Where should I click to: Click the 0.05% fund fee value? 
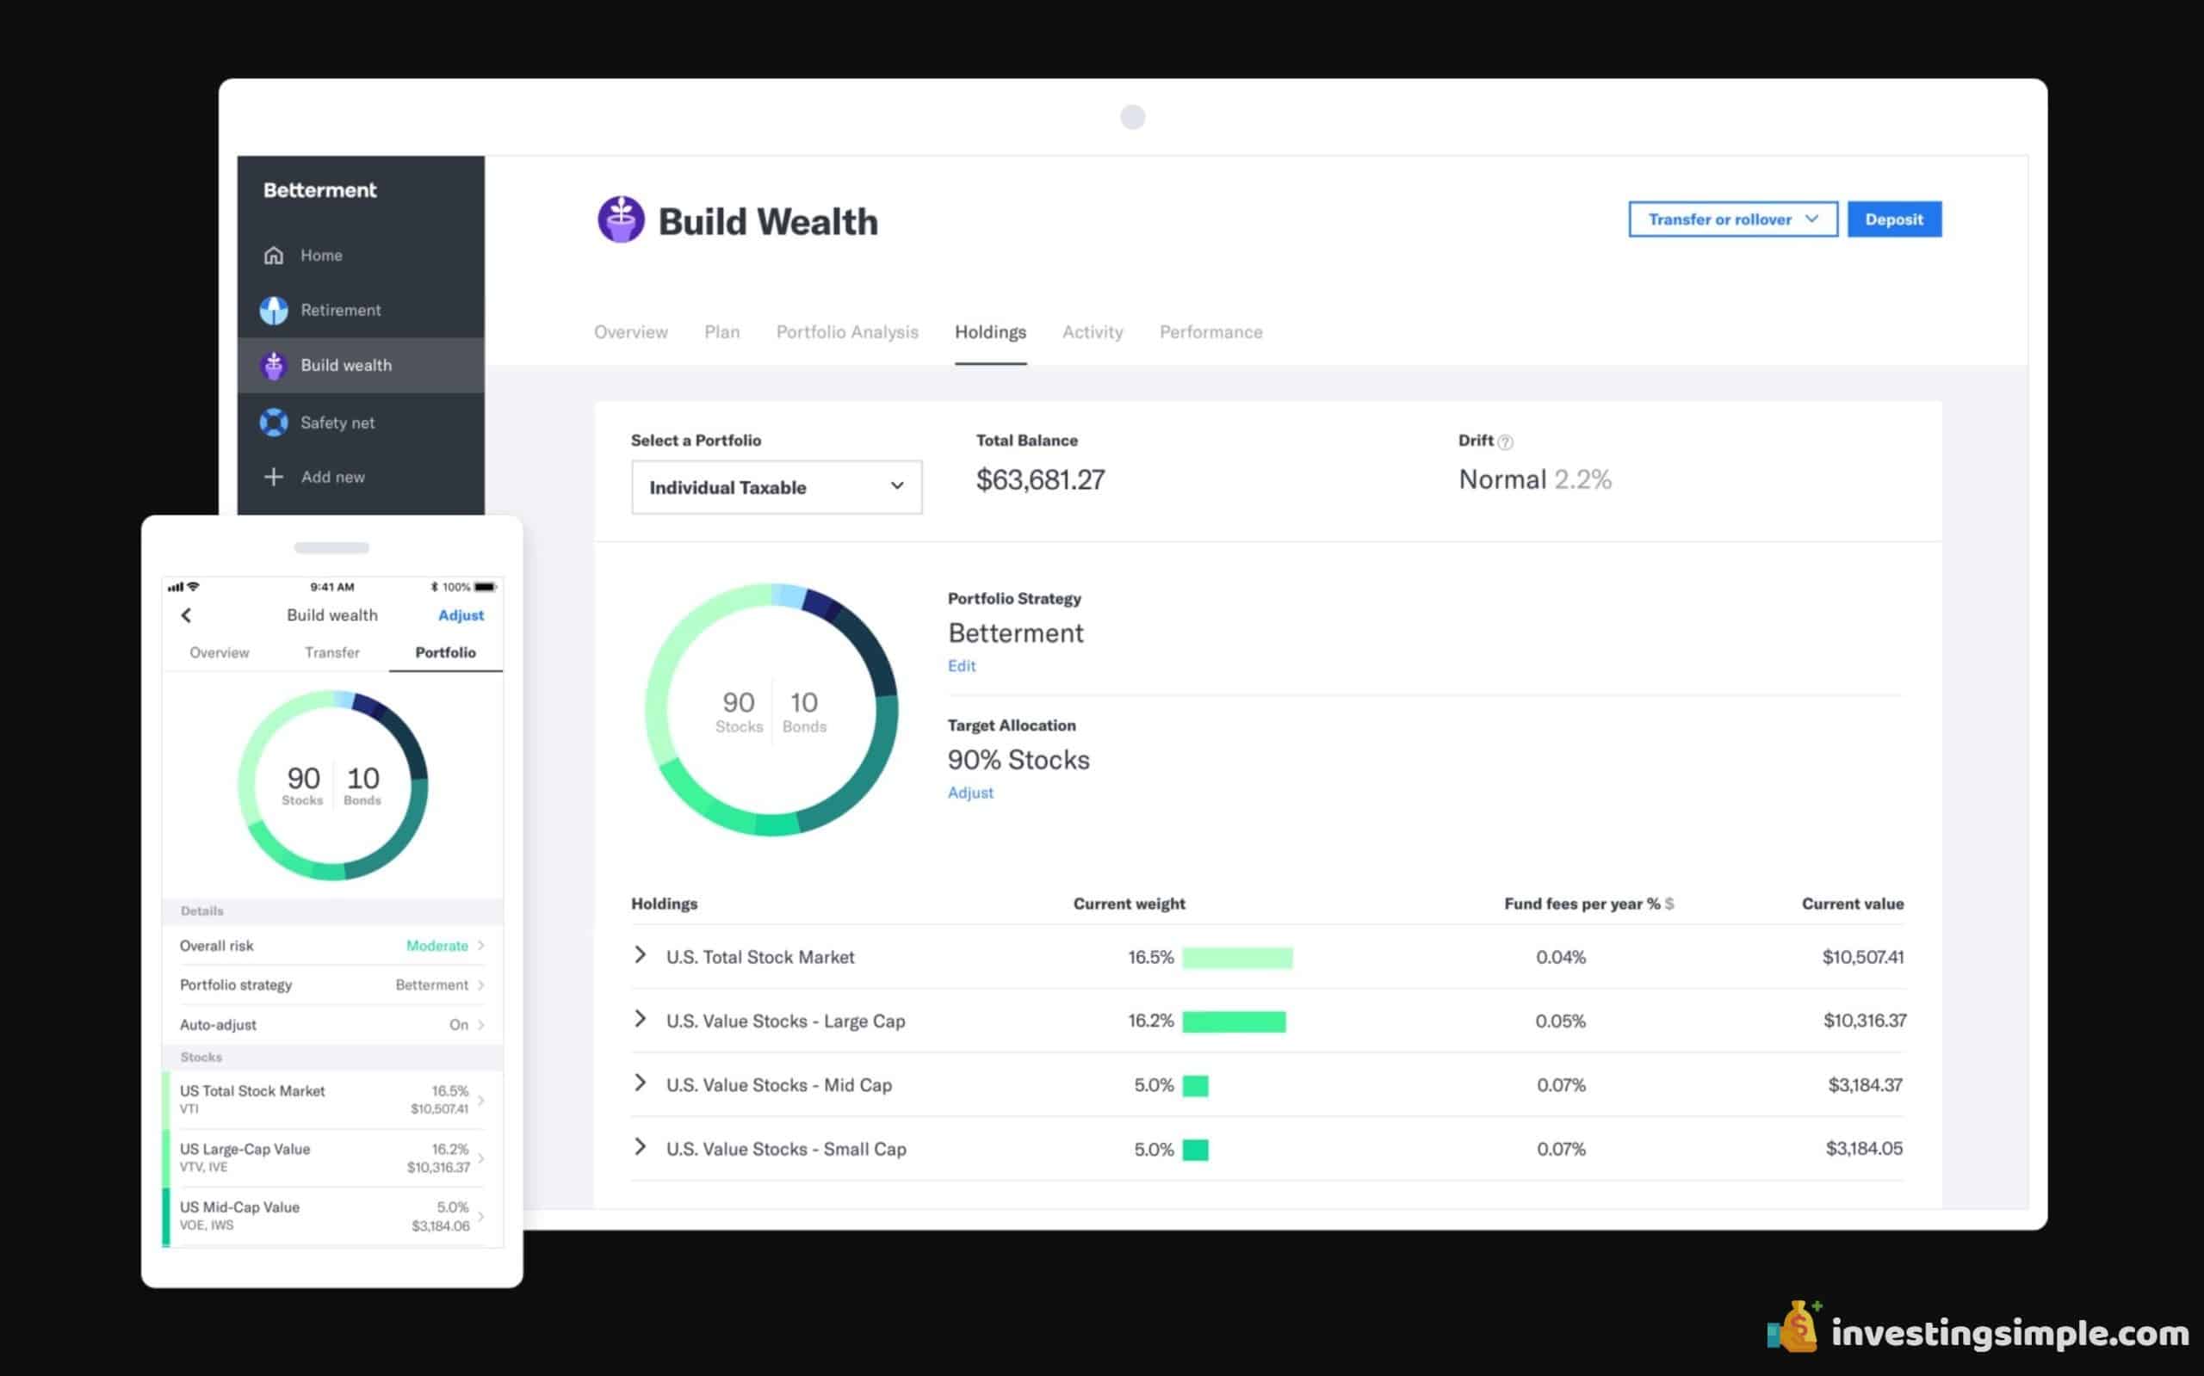click(x=1560, y=1021)
